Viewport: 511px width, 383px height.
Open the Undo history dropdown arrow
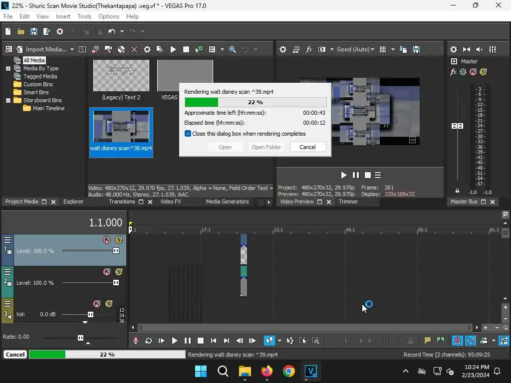point(122,31)
